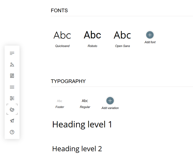Open the text content icon in sidebar
This screenshot has height=159, width=193.
click(12, 53)
